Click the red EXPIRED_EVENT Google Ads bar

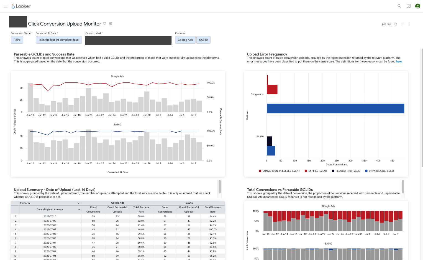(x=272, y=90)
